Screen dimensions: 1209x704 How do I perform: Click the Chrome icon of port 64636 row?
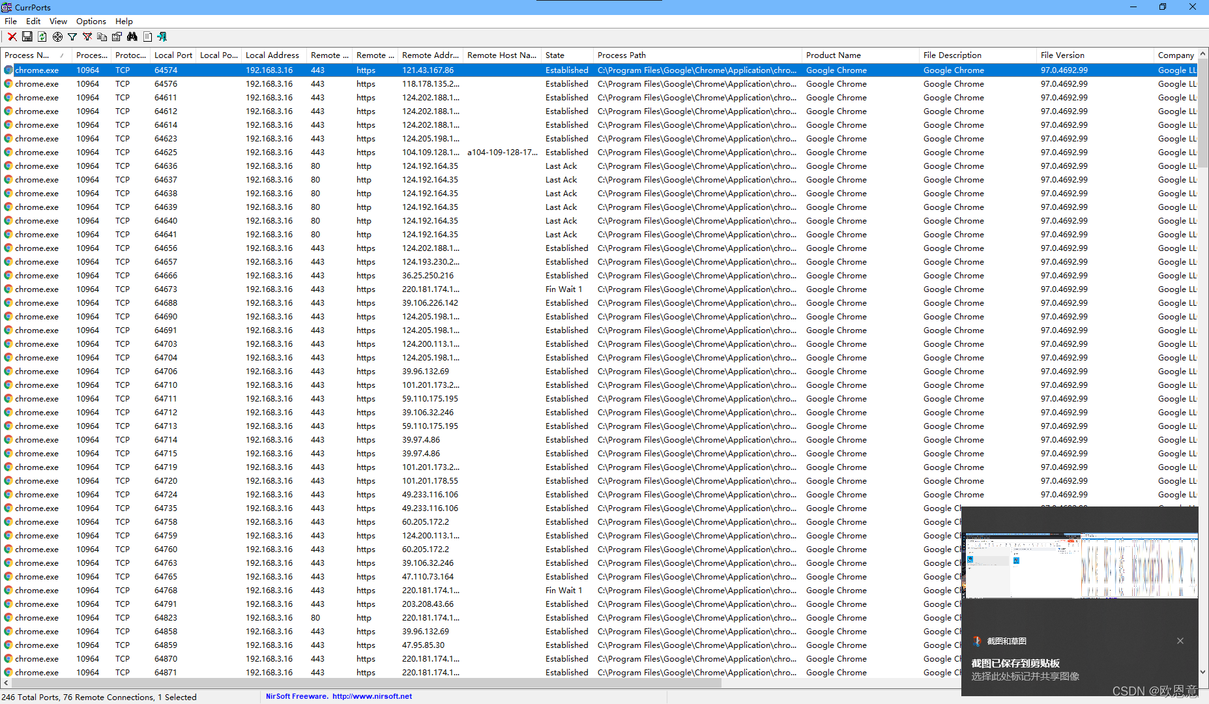tap(8, 166)
